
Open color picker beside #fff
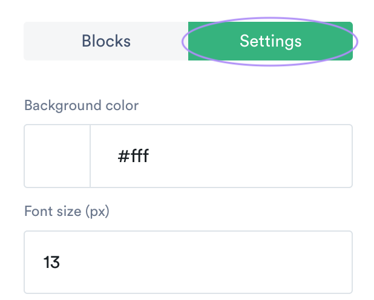pyautogui.click(x=57, y=156)
